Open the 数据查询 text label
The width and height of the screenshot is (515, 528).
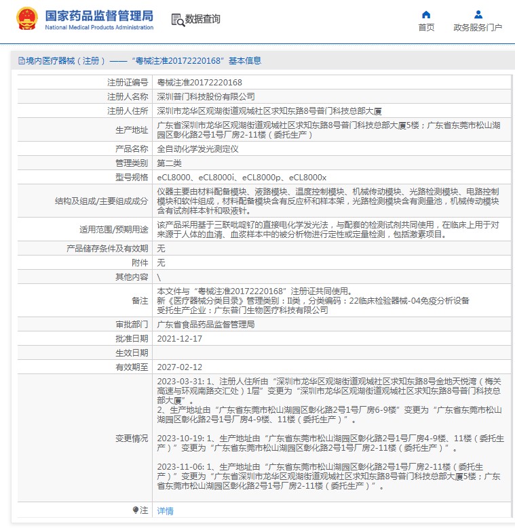[x=202, y=20]
